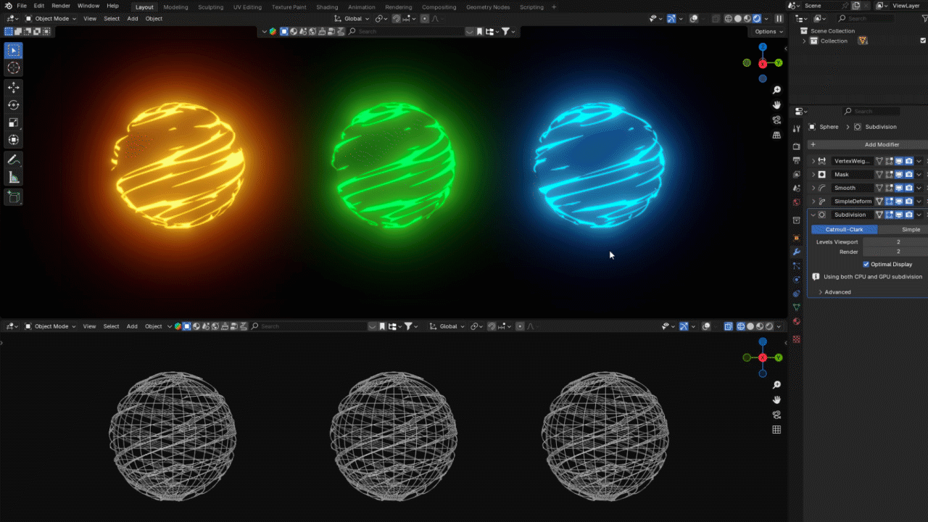Screen dimensions: 928x522
Task: Open Global orientation dropdown in top header
Action: click(x=352, y=19)
